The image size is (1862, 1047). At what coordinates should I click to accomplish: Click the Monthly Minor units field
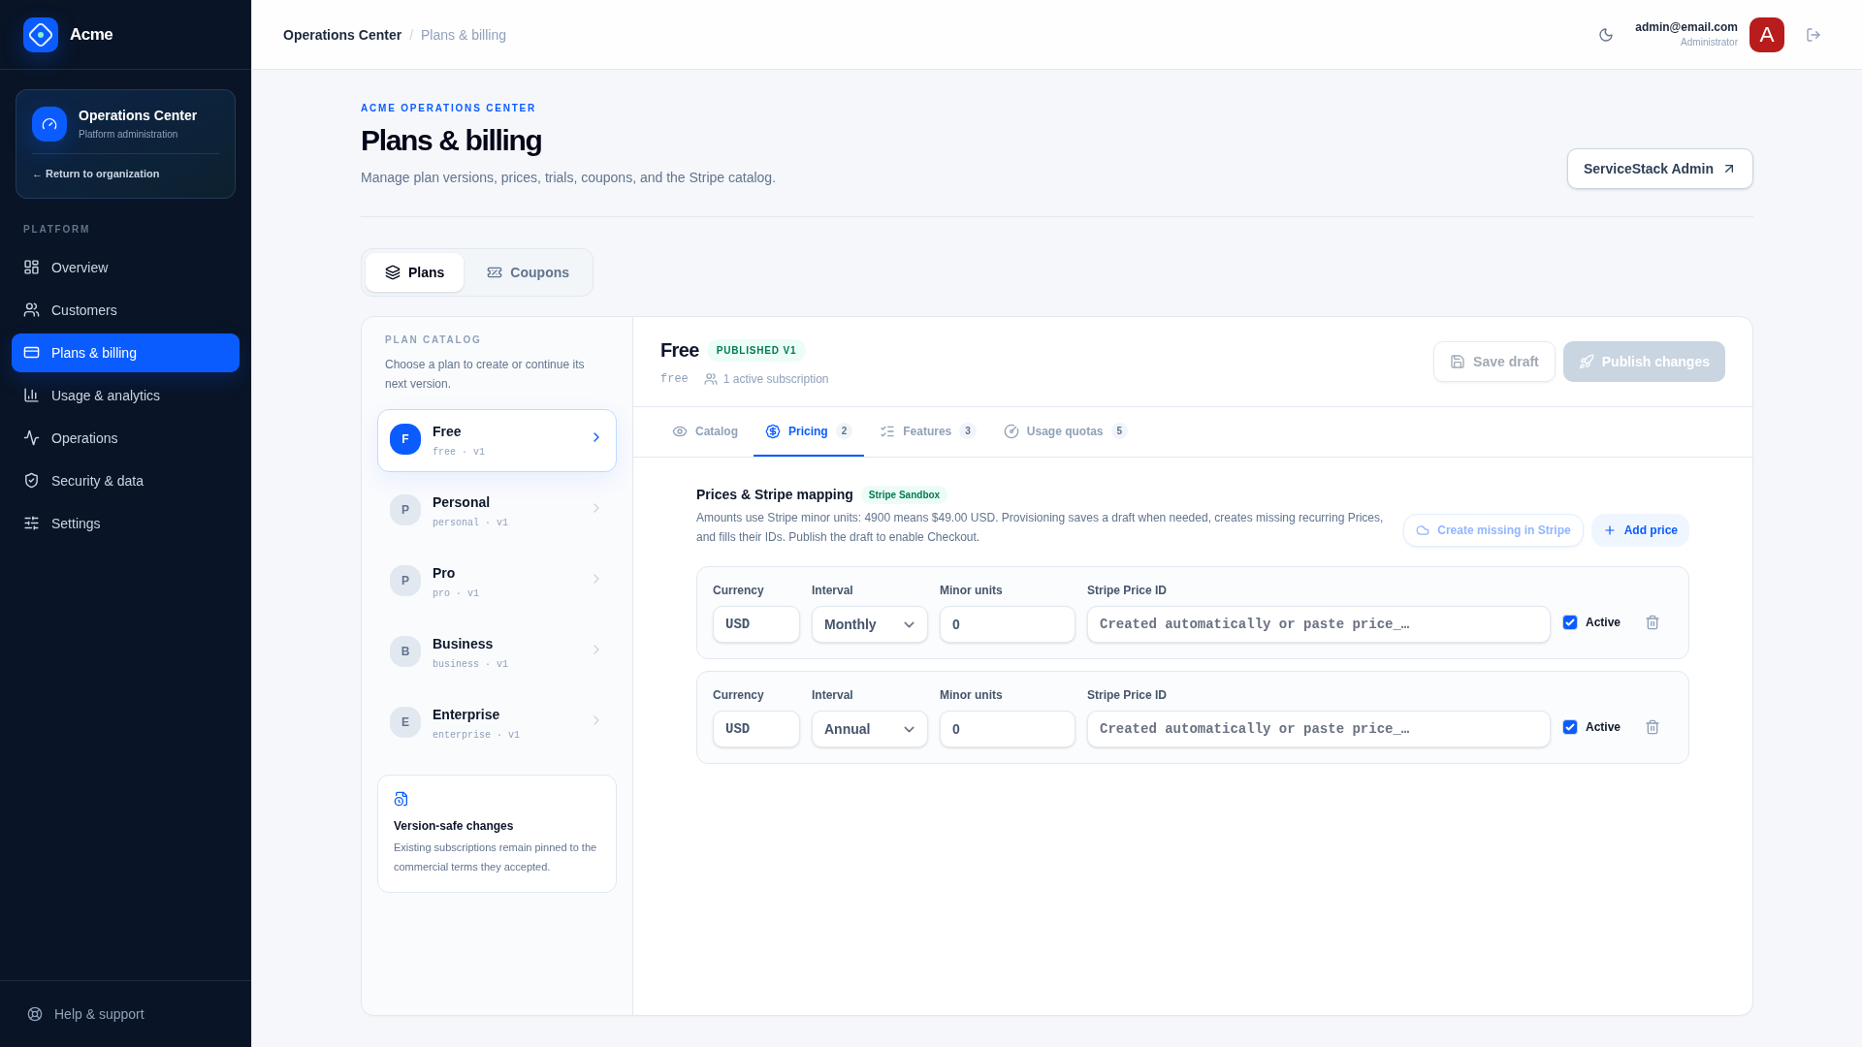tap(1008, 624)
